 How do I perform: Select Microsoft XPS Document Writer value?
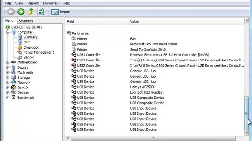click(154, 44)
